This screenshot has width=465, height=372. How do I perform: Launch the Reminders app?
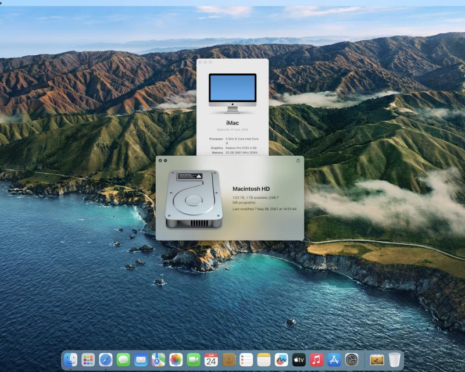[x=246, y=360]
